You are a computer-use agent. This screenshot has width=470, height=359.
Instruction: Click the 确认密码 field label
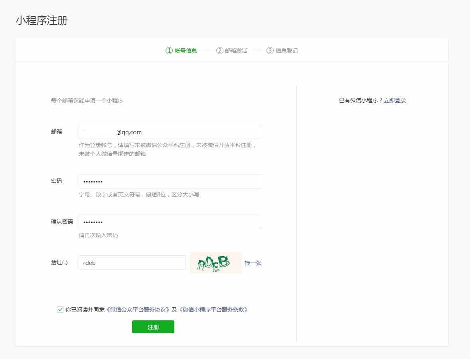pyautogui.click(x=62, y=222)
